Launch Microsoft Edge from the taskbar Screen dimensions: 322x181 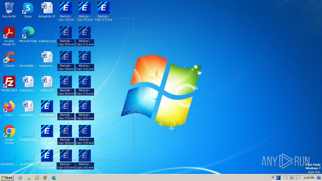coord(54,178)
